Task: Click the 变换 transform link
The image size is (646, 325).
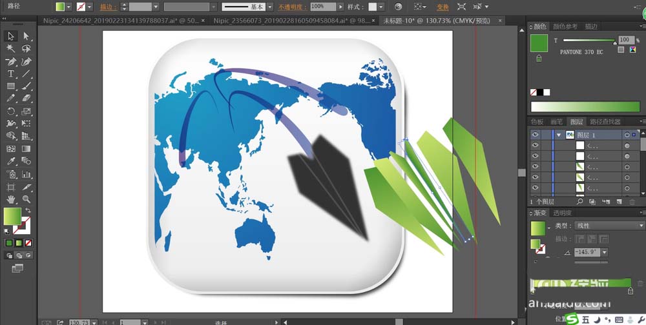Action: 443,7
